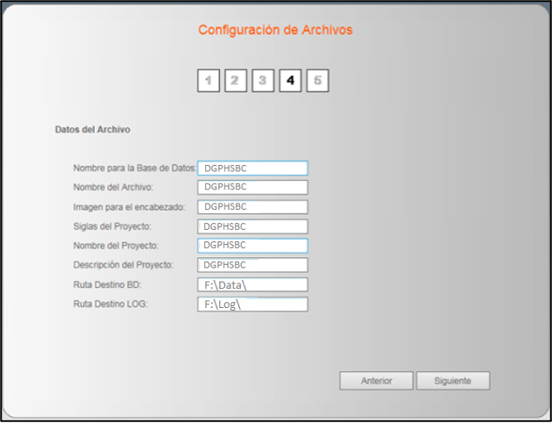Click the Configuración de Archivos title

275,30
